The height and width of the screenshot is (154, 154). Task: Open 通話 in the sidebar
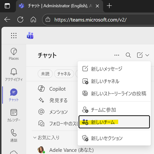[14, 136]
